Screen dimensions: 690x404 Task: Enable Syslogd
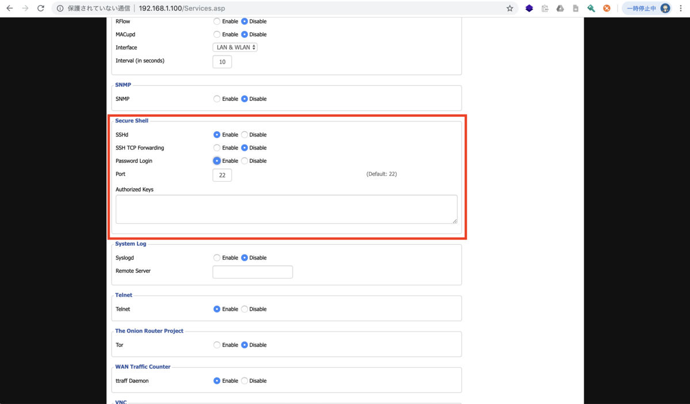tap(217, 258)
